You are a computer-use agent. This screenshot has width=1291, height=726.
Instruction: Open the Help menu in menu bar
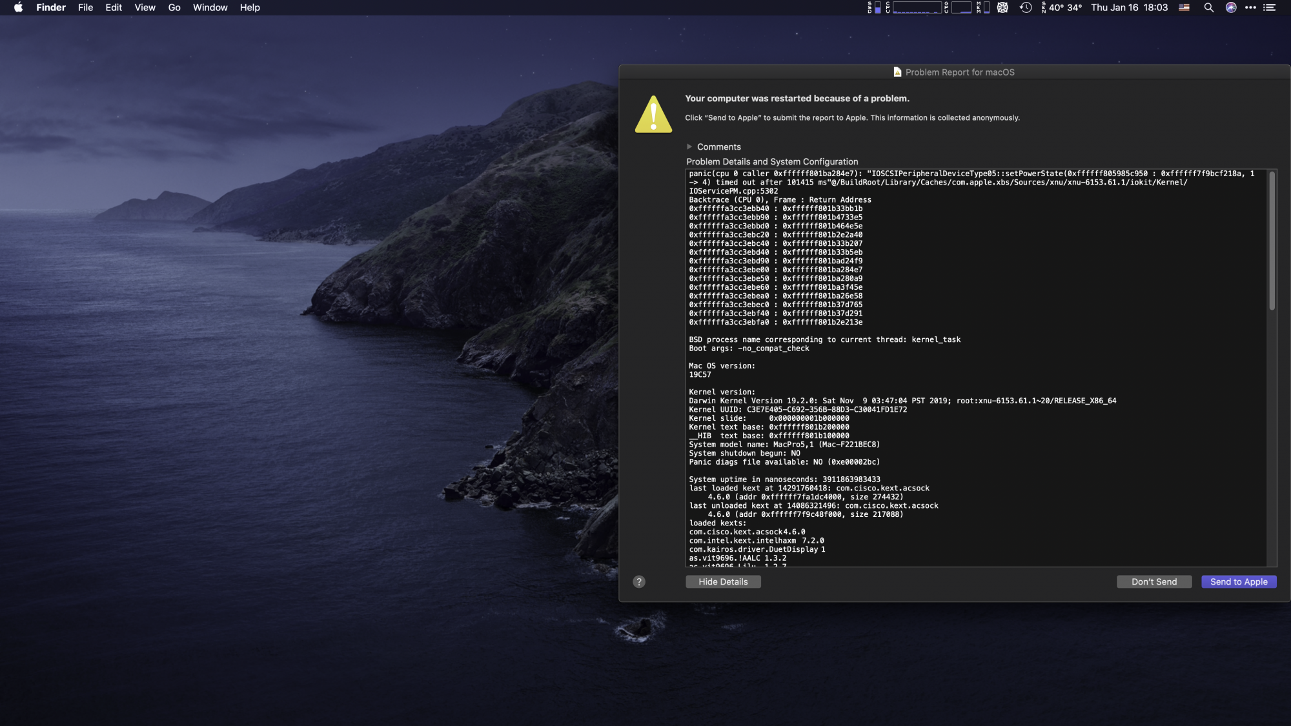tap(250, 8)
